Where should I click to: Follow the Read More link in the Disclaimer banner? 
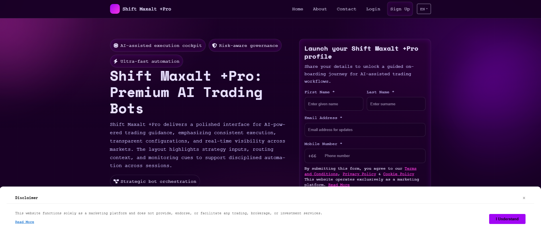pyautogui.click(x=25, y=222)
